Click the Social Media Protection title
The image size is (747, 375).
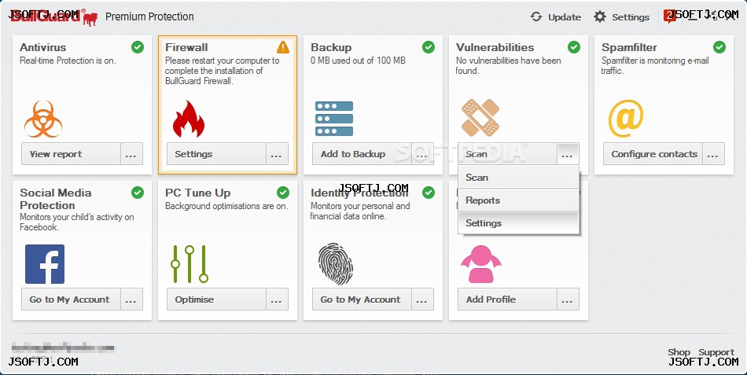point(55,199)
